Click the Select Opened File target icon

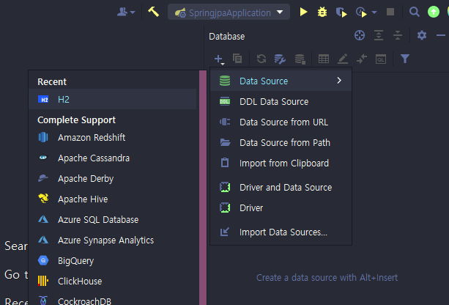[360, 35]
